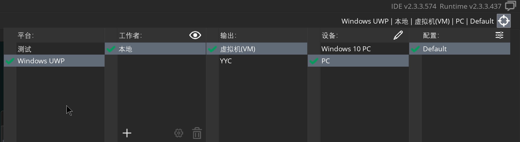Choose the Default configuration

(435, 49)
